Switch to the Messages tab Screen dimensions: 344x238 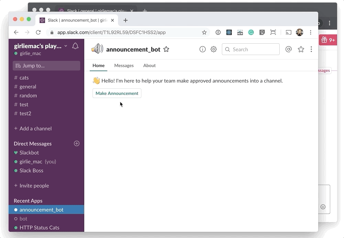click(124, 66)
